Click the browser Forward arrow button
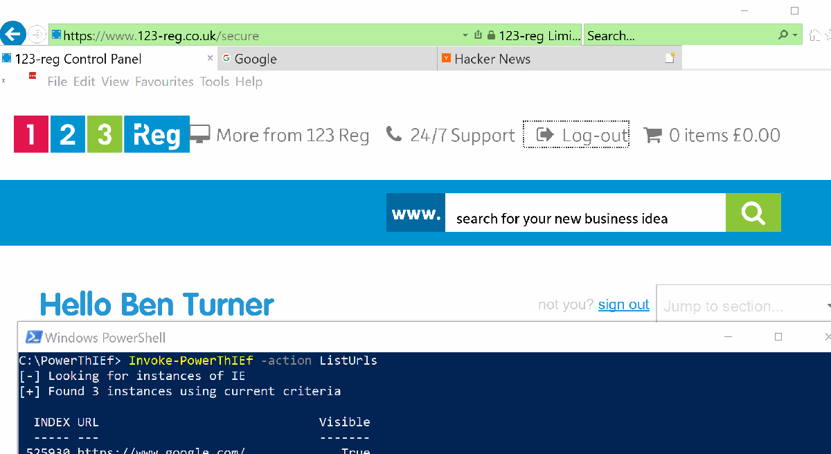This screenshot has width=831, height=454. point(37,34)
